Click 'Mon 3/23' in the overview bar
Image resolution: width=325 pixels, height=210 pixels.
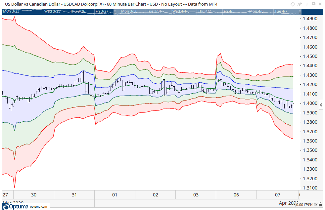click(x=11, y=11)
